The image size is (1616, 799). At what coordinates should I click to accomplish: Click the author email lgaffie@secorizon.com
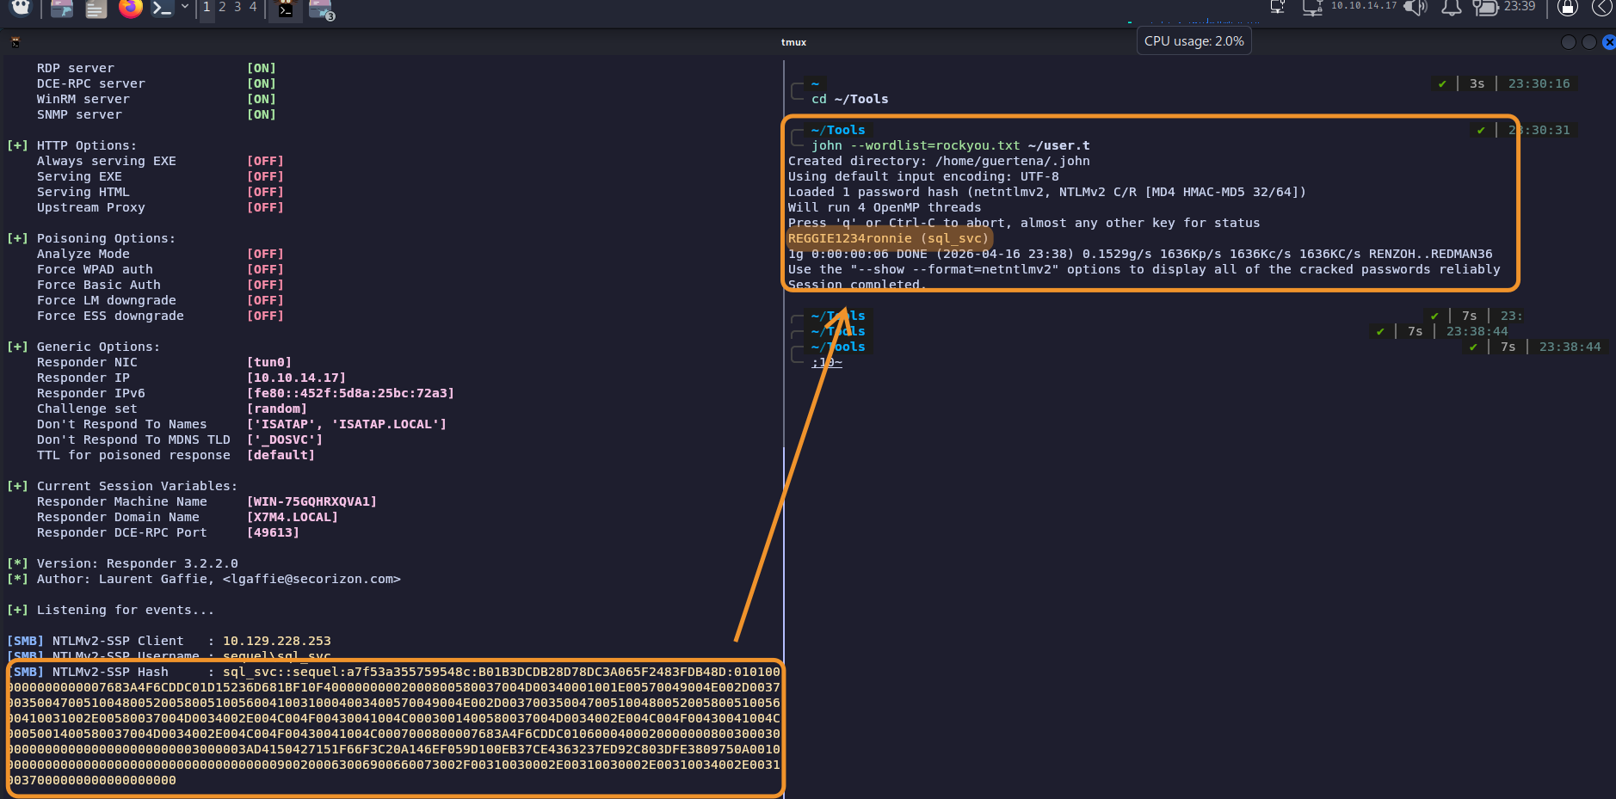(x=311, y=579)
